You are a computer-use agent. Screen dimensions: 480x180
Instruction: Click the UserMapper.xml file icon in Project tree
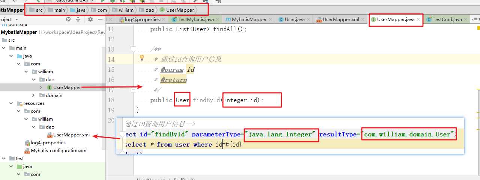50,135
